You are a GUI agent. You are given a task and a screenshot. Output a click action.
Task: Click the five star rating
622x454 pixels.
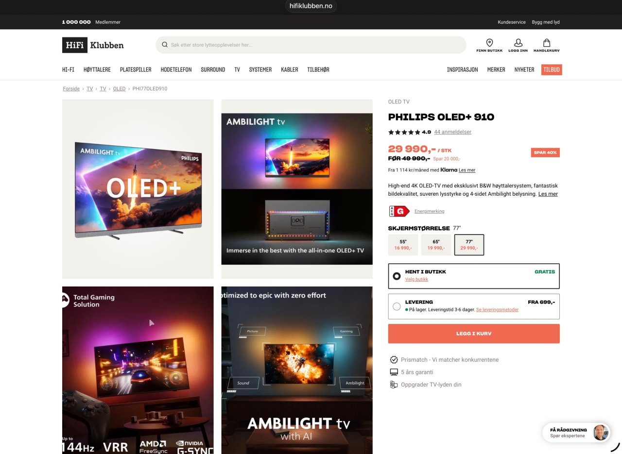coord(404,132)
